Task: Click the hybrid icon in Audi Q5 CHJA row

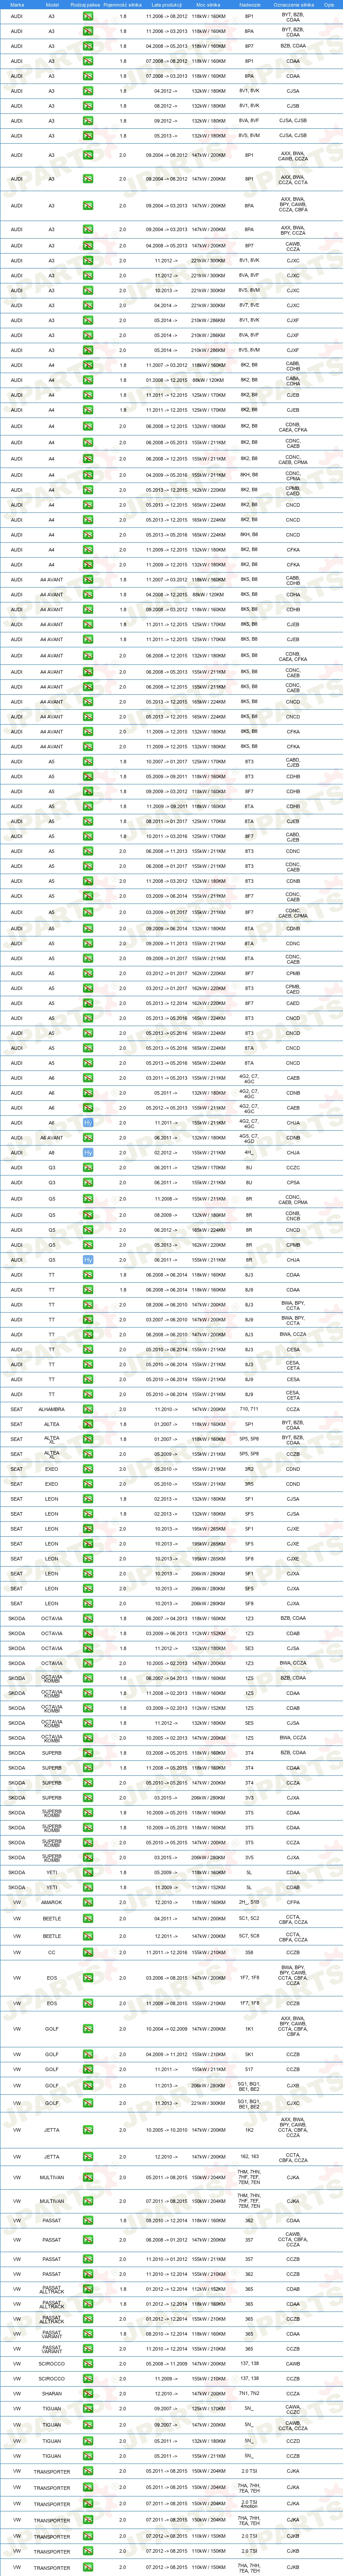Action: point(88,1260)
